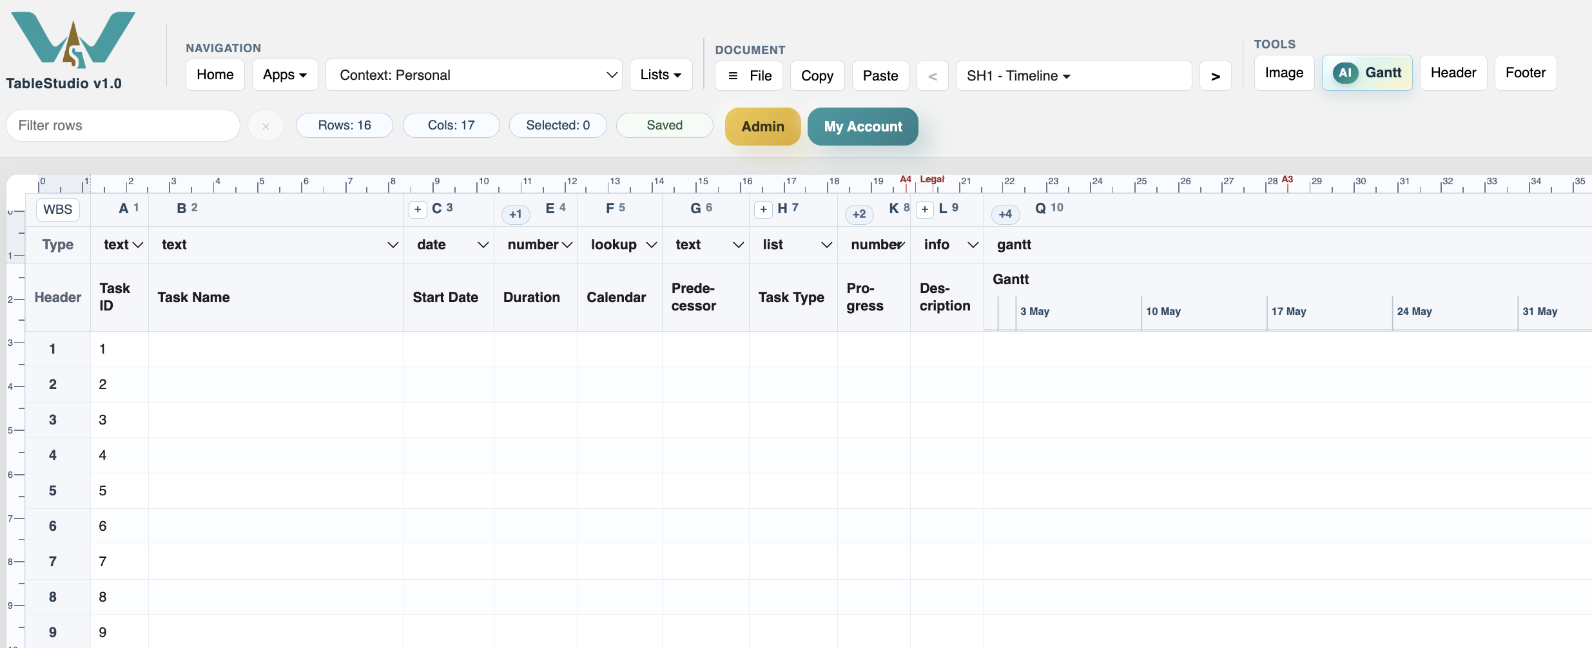Open the Header tool

1453,73
